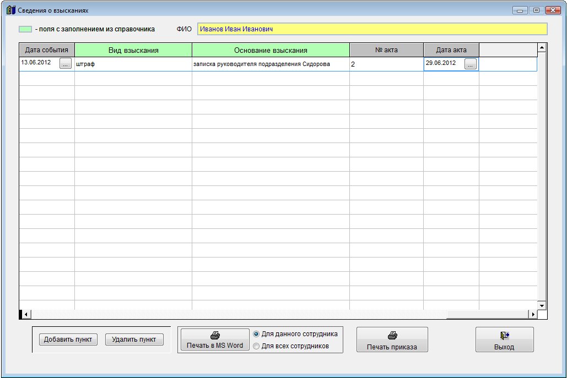Click 'Вид взыскания' column header
Image resolution: width=567 pixels, height=378 pixels.
point(133,50)
